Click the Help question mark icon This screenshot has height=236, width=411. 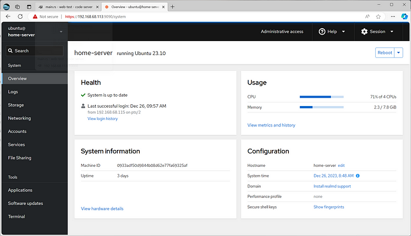[323, 32]
